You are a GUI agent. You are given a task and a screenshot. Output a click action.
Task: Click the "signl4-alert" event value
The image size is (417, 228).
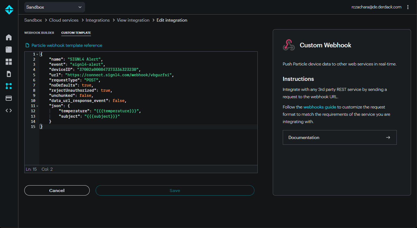coord(86,64)
